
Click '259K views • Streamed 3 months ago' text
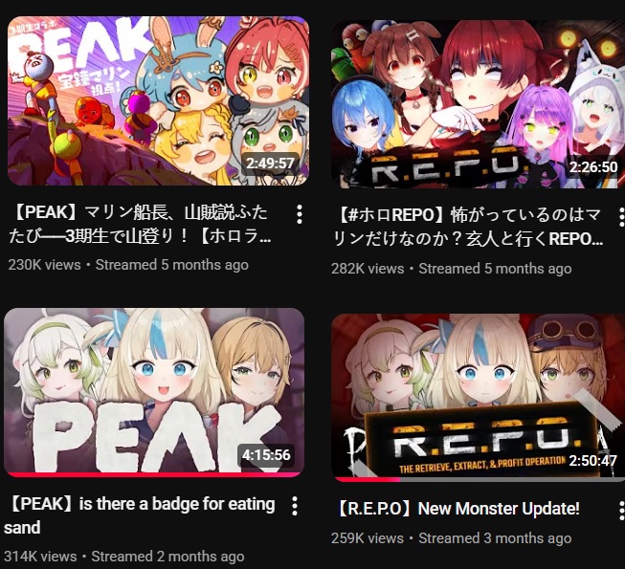tap(451, 538)
